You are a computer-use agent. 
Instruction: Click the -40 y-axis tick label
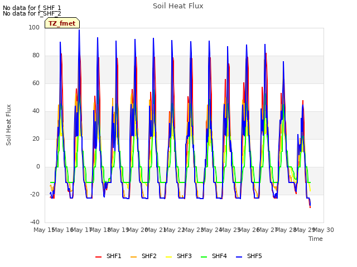[x=35, y=222]
